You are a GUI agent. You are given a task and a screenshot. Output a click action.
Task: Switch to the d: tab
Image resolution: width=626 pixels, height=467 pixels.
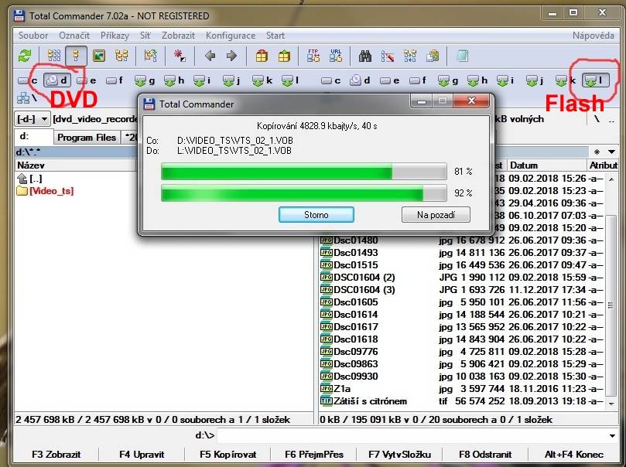tap(34, 136)
